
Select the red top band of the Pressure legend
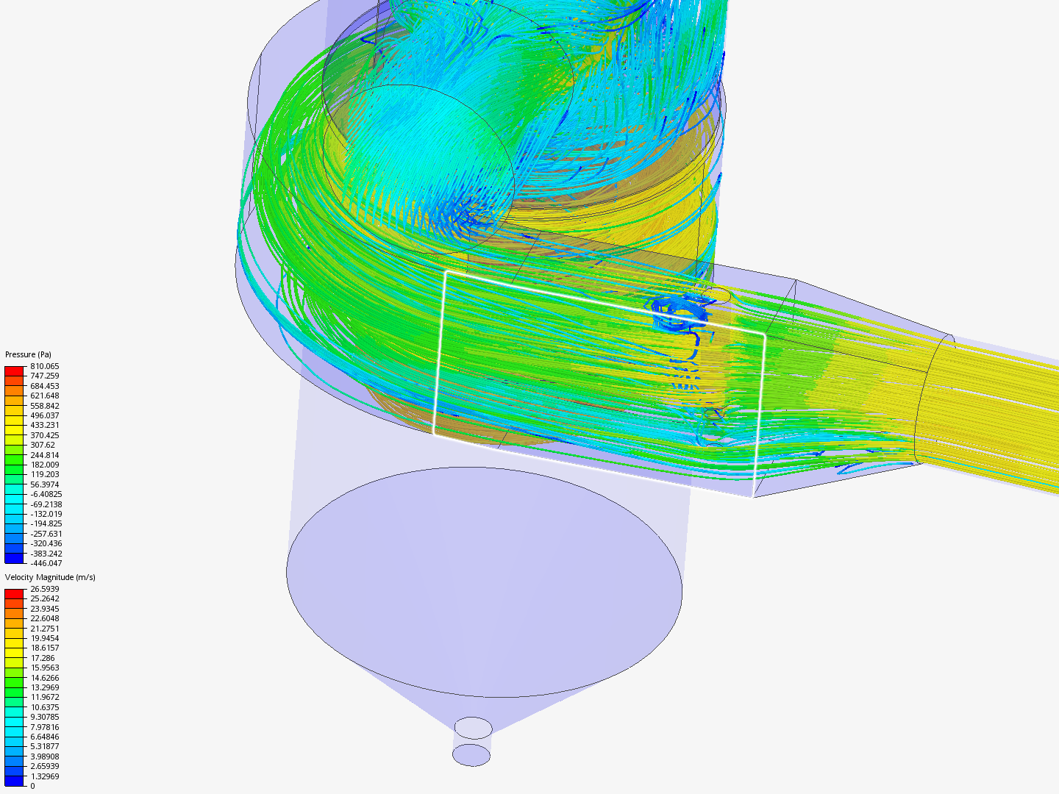pyautogui.click(x=15, y=371)
